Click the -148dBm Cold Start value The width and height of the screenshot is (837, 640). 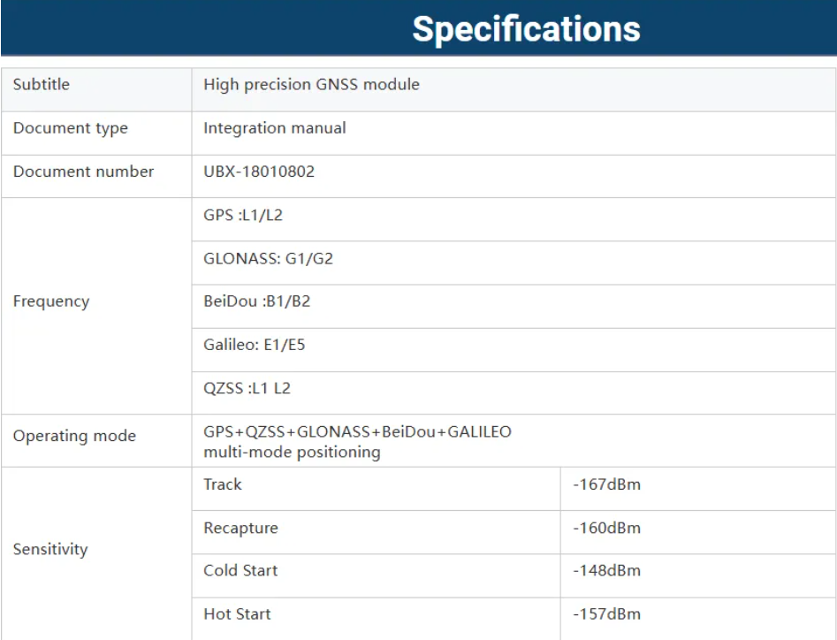[x=606, y=570]
